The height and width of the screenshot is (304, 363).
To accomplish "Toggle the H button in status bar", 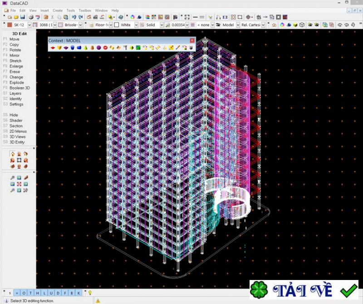I will click(x=38, y=293).
